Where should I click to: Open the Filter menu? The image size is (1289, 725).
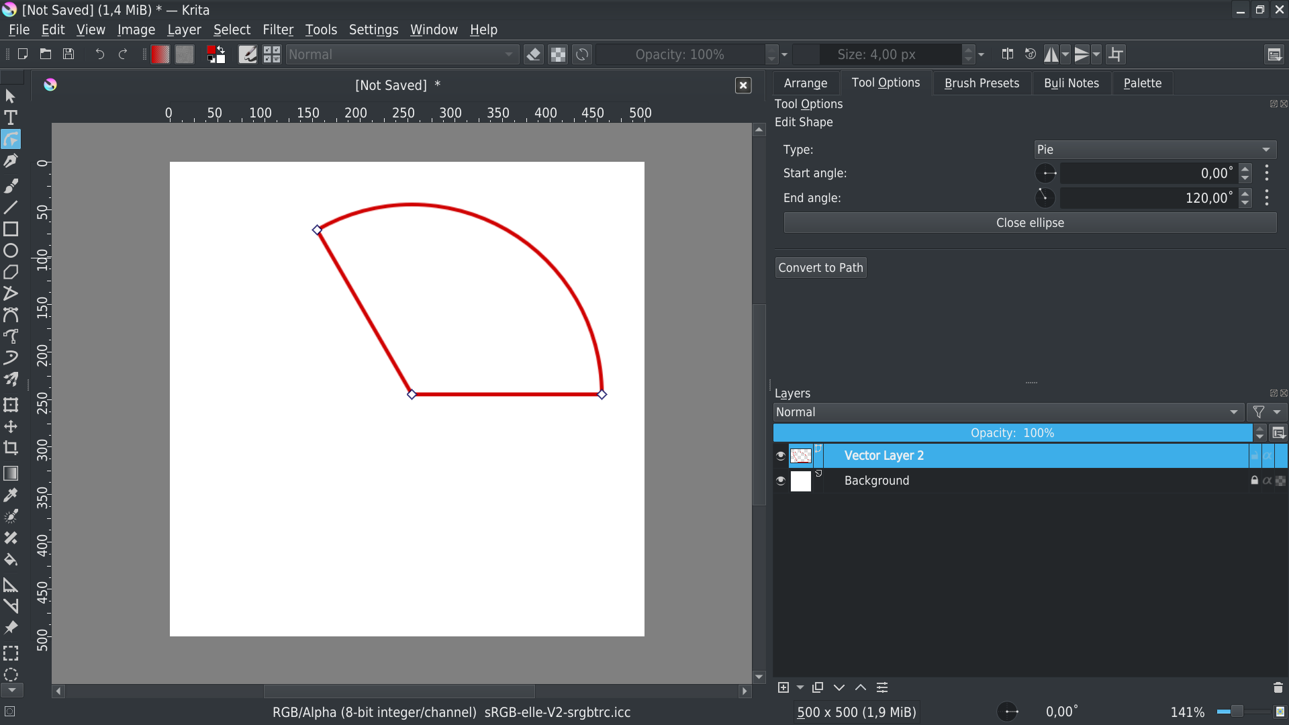tap(278, 30)
